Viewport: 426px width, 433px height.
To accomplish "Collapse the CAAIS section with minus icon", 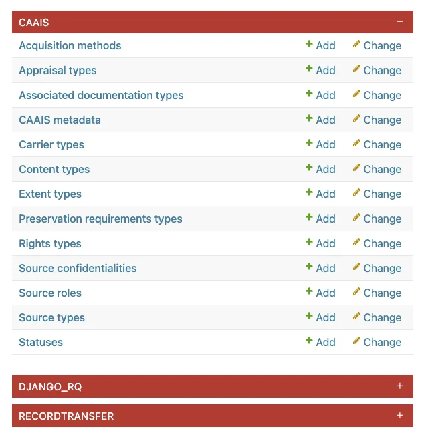I will (399, 22).
